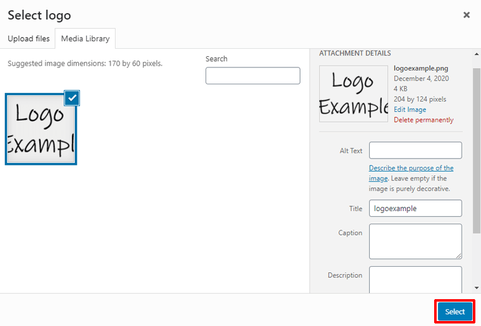Click the Caption box resize handle
Image resolution: width=481 pixels, height=326 pixels.
coord(459,256)
